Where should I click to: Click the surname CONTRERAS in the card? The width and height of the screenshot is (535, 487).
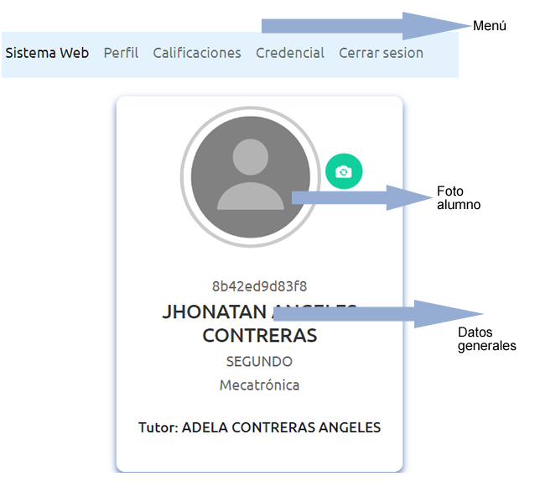point(259,336)
